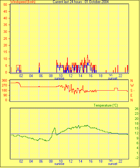This screenshot has width=140, height=168.
Task: Click the 360 degree tick on direction axis
Action: (4, 80)
